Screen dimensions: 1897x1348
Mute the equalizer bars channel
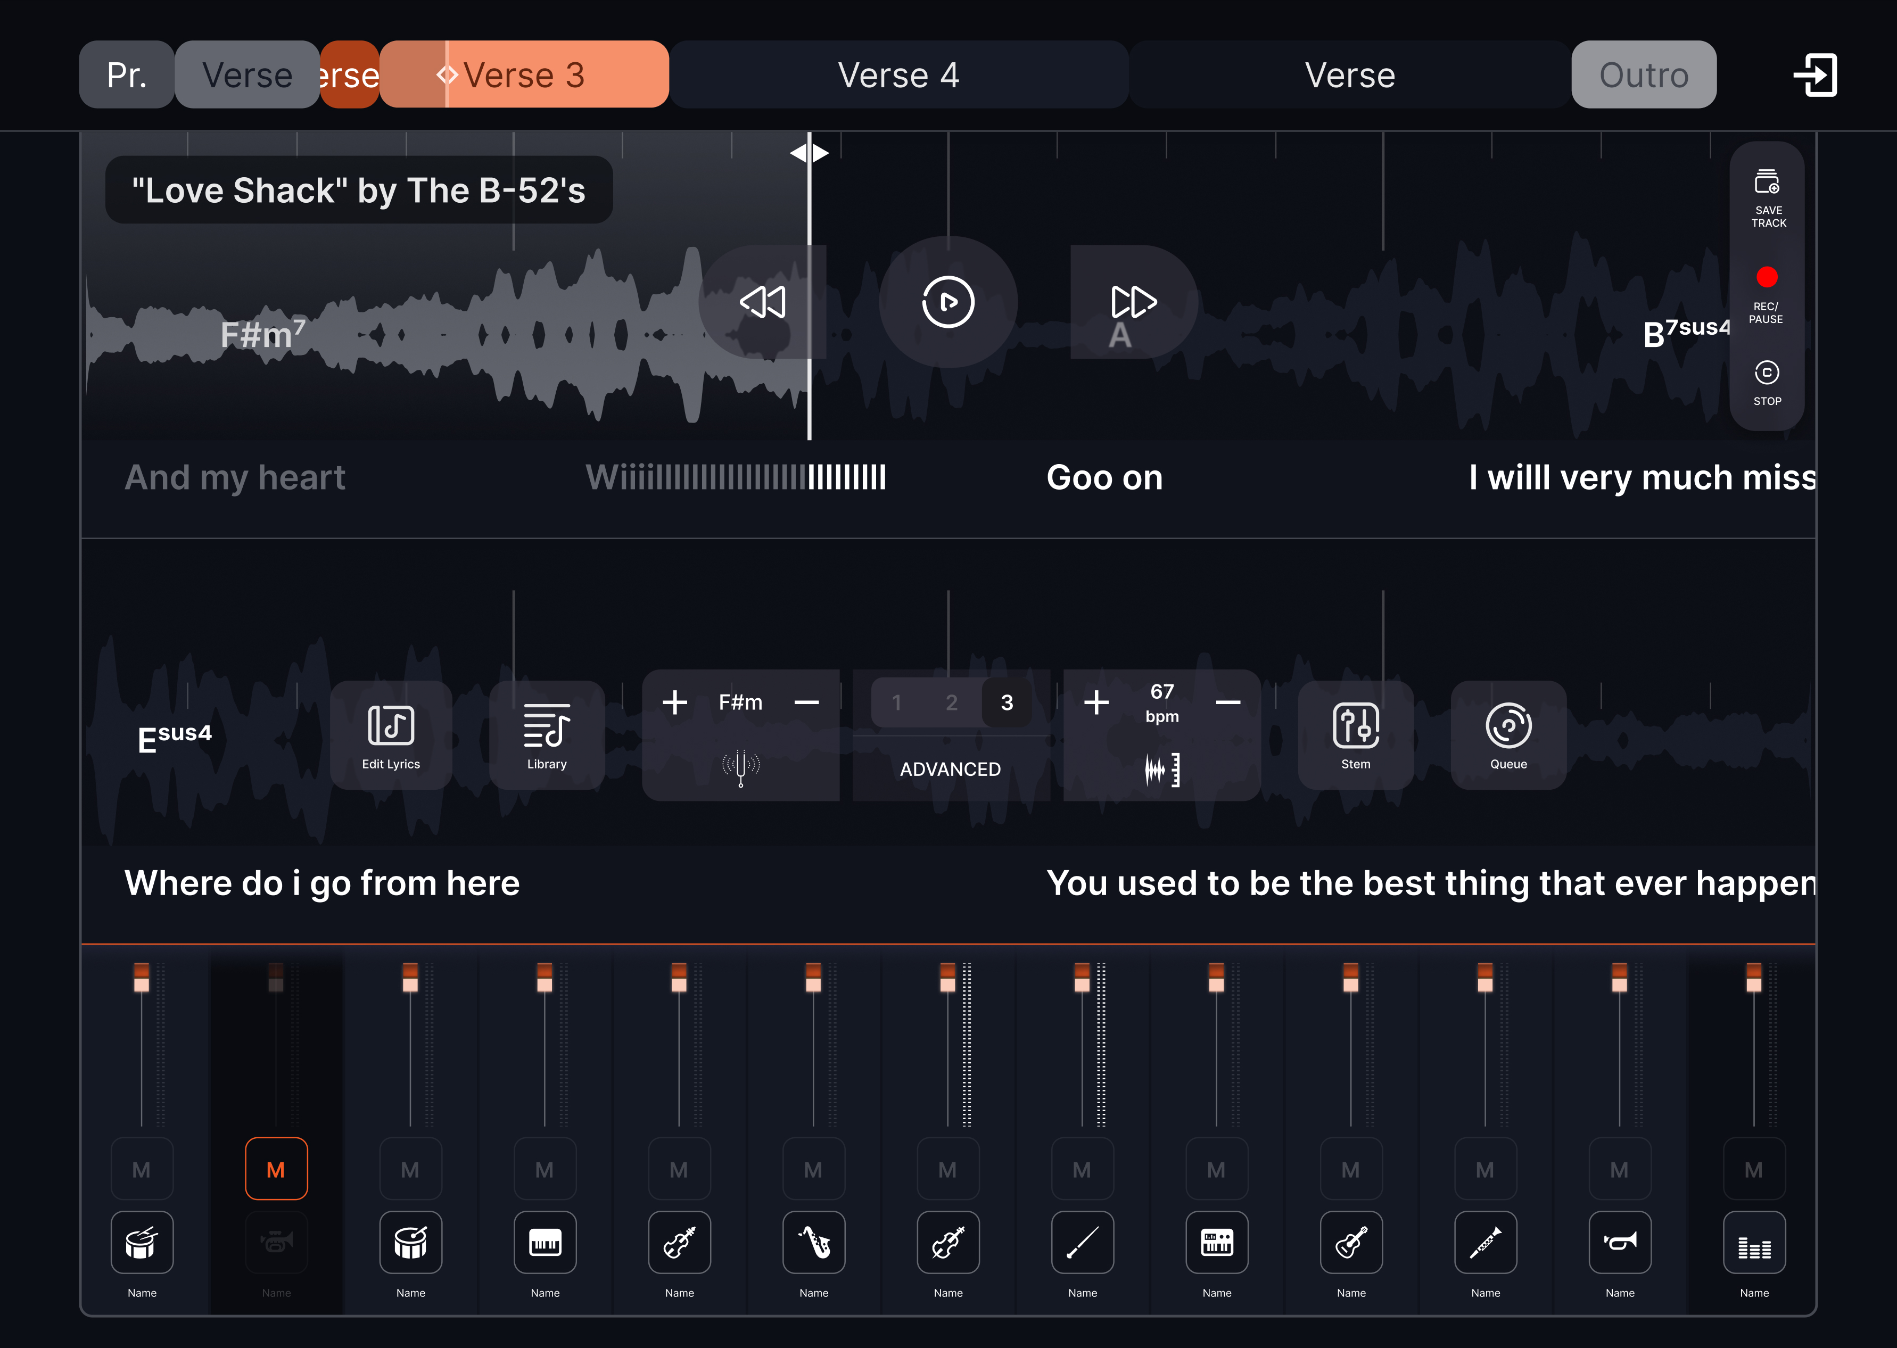(x=1754, y=1169)
